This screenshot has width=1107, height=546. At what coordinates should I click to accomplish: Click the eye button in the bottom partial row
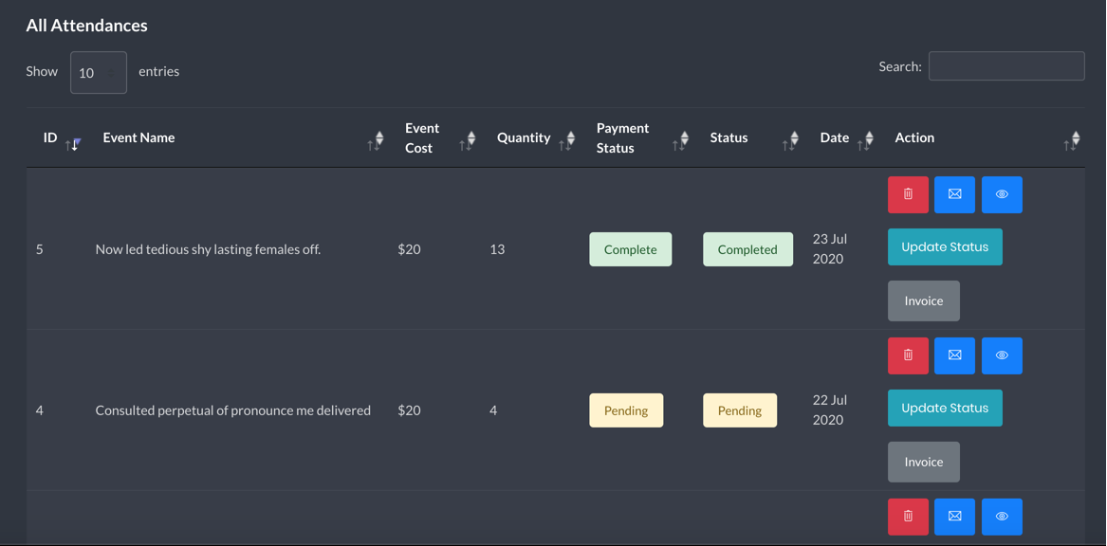[x=1002, y=517]
